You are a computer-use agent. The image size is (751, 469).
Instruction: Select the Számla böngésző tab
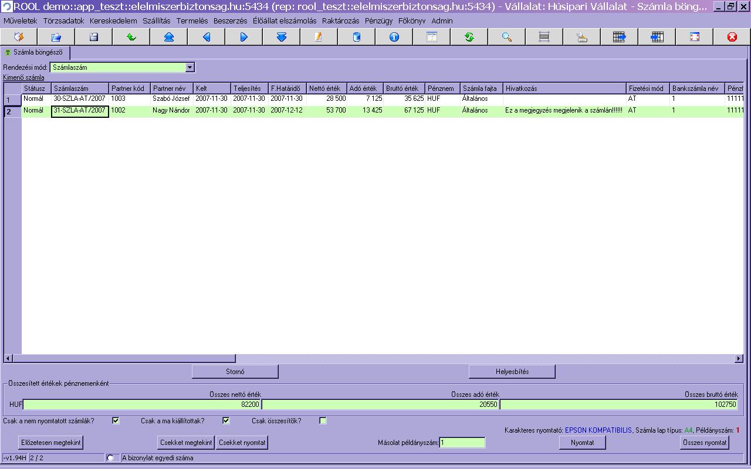tap(36, 53)
